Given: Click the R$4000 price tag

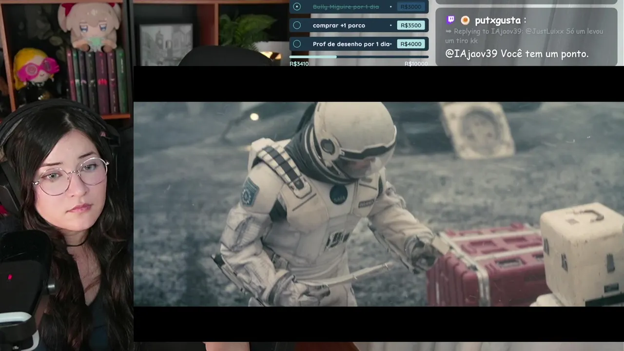Looking at the screenshot, I should (x=410, y=44).
